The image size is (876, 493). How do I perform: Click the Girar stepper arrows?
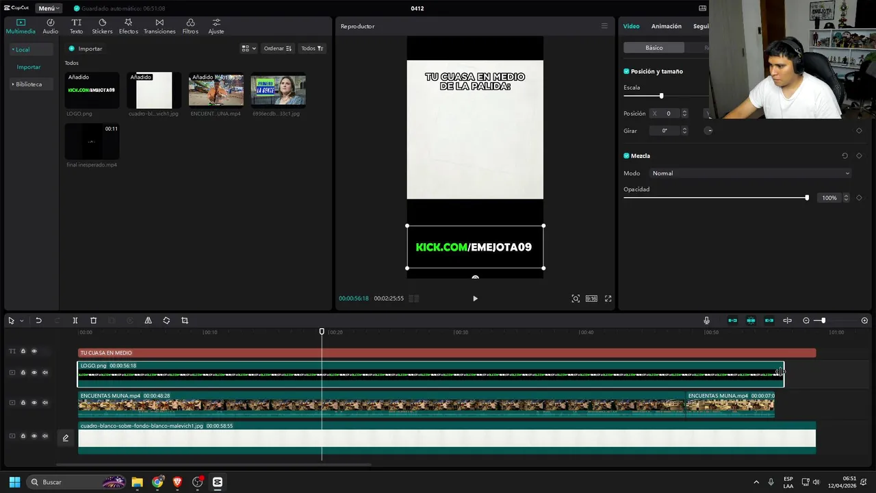[684, 131]
